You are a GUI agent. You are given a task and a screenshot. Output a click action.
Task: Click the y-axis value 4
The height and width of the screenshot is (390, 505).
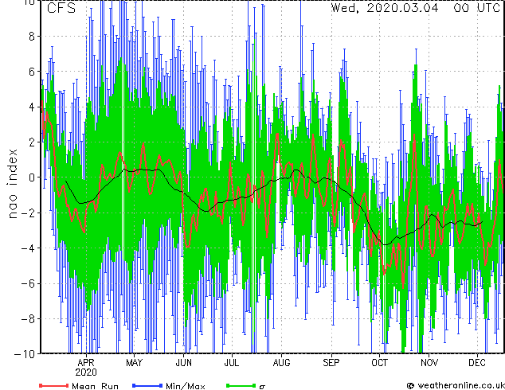(x=32, y=107)
